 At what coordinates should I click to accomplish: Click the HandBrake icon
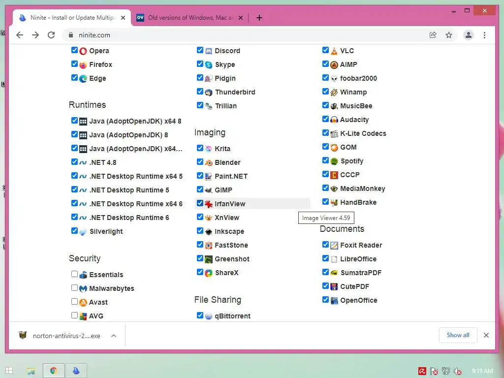click(x=334, y=202)
